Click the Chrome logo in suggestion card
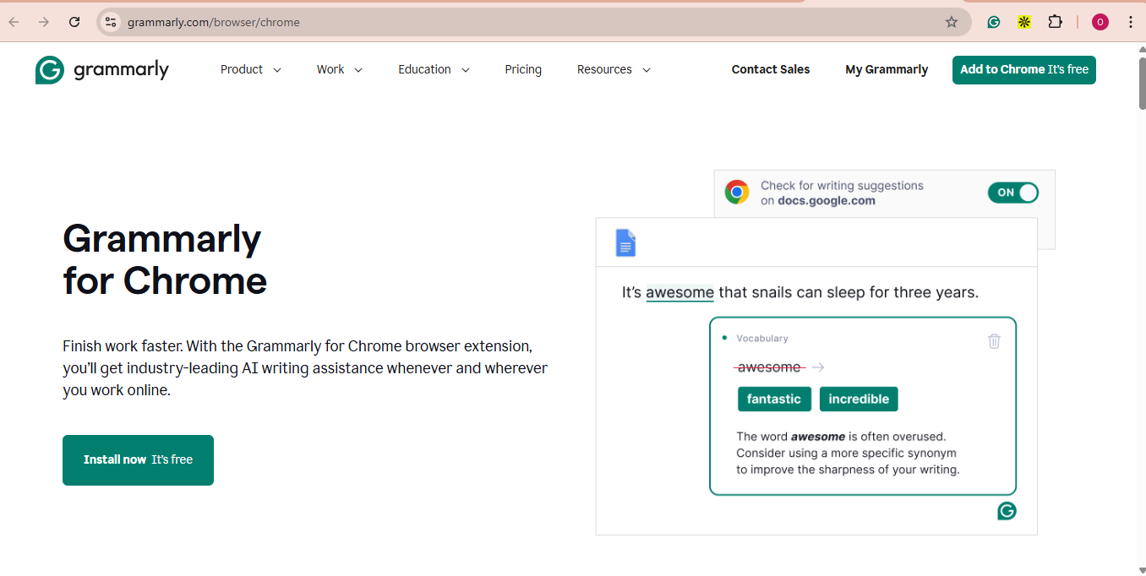The image size is (1146, 576). pyautogui.click(x=737, y=193)
